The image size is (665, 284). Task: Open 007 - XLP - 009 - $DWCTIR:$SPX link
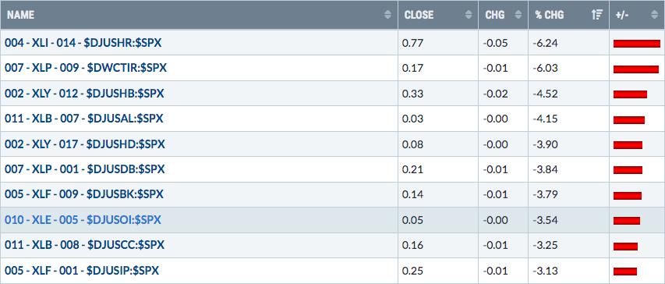coord(86,68)
